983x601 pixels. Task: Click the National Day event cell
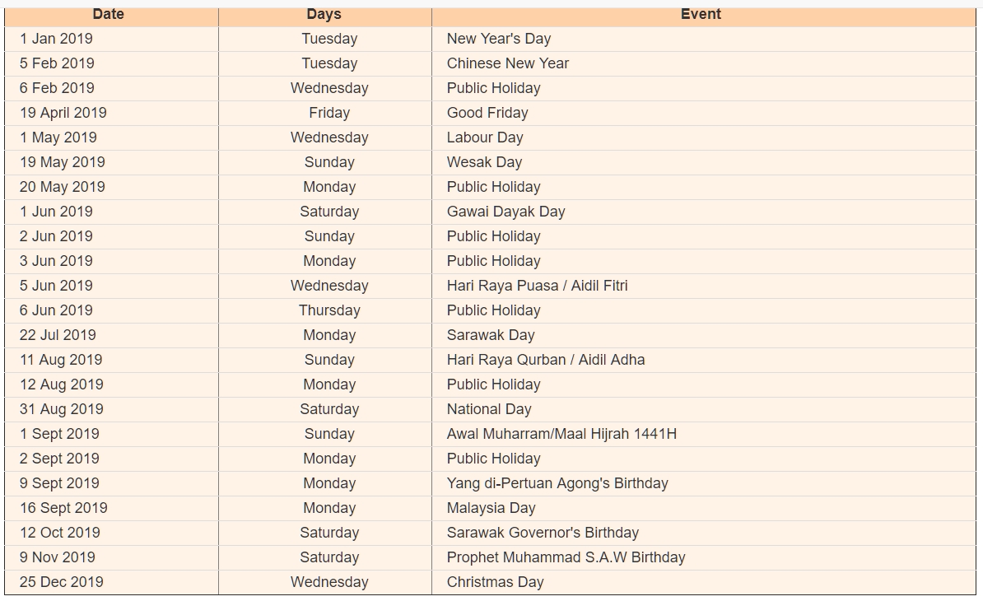[x=489, y=409]
